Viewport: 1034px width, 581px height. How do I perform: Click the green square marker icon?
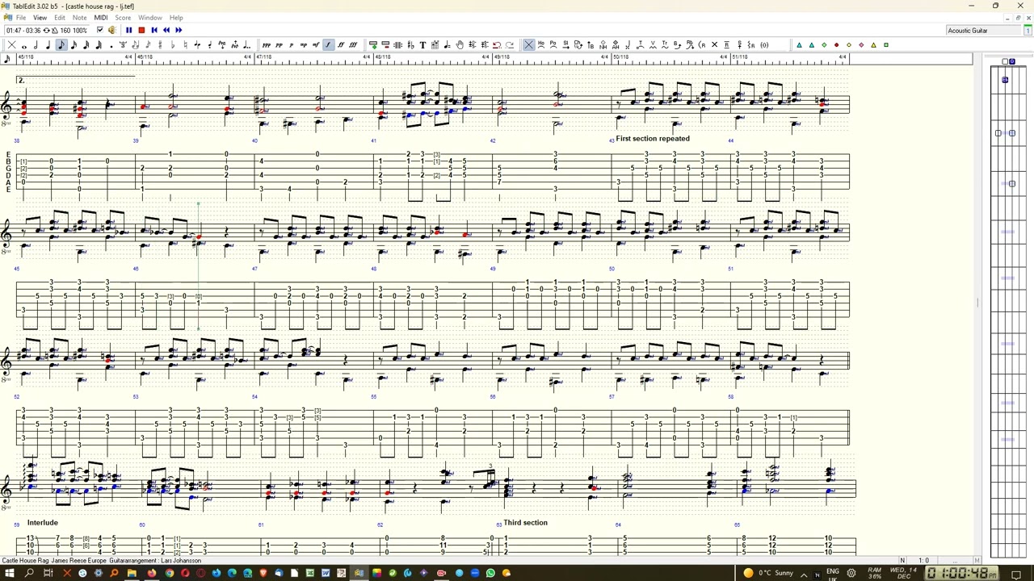coord(886,44)
